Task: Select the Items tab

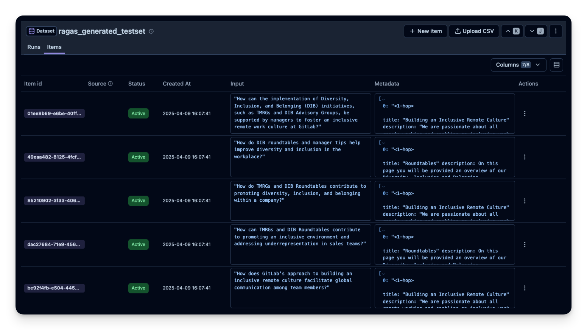Action: (54, 47)
